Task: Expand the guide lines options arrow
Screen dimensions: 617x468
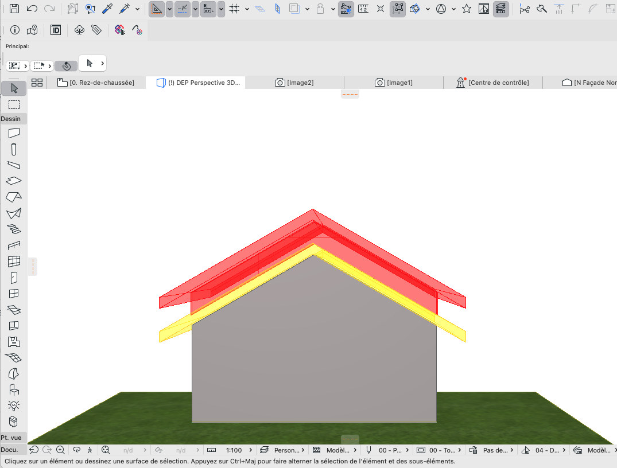Action: (169, 9)
